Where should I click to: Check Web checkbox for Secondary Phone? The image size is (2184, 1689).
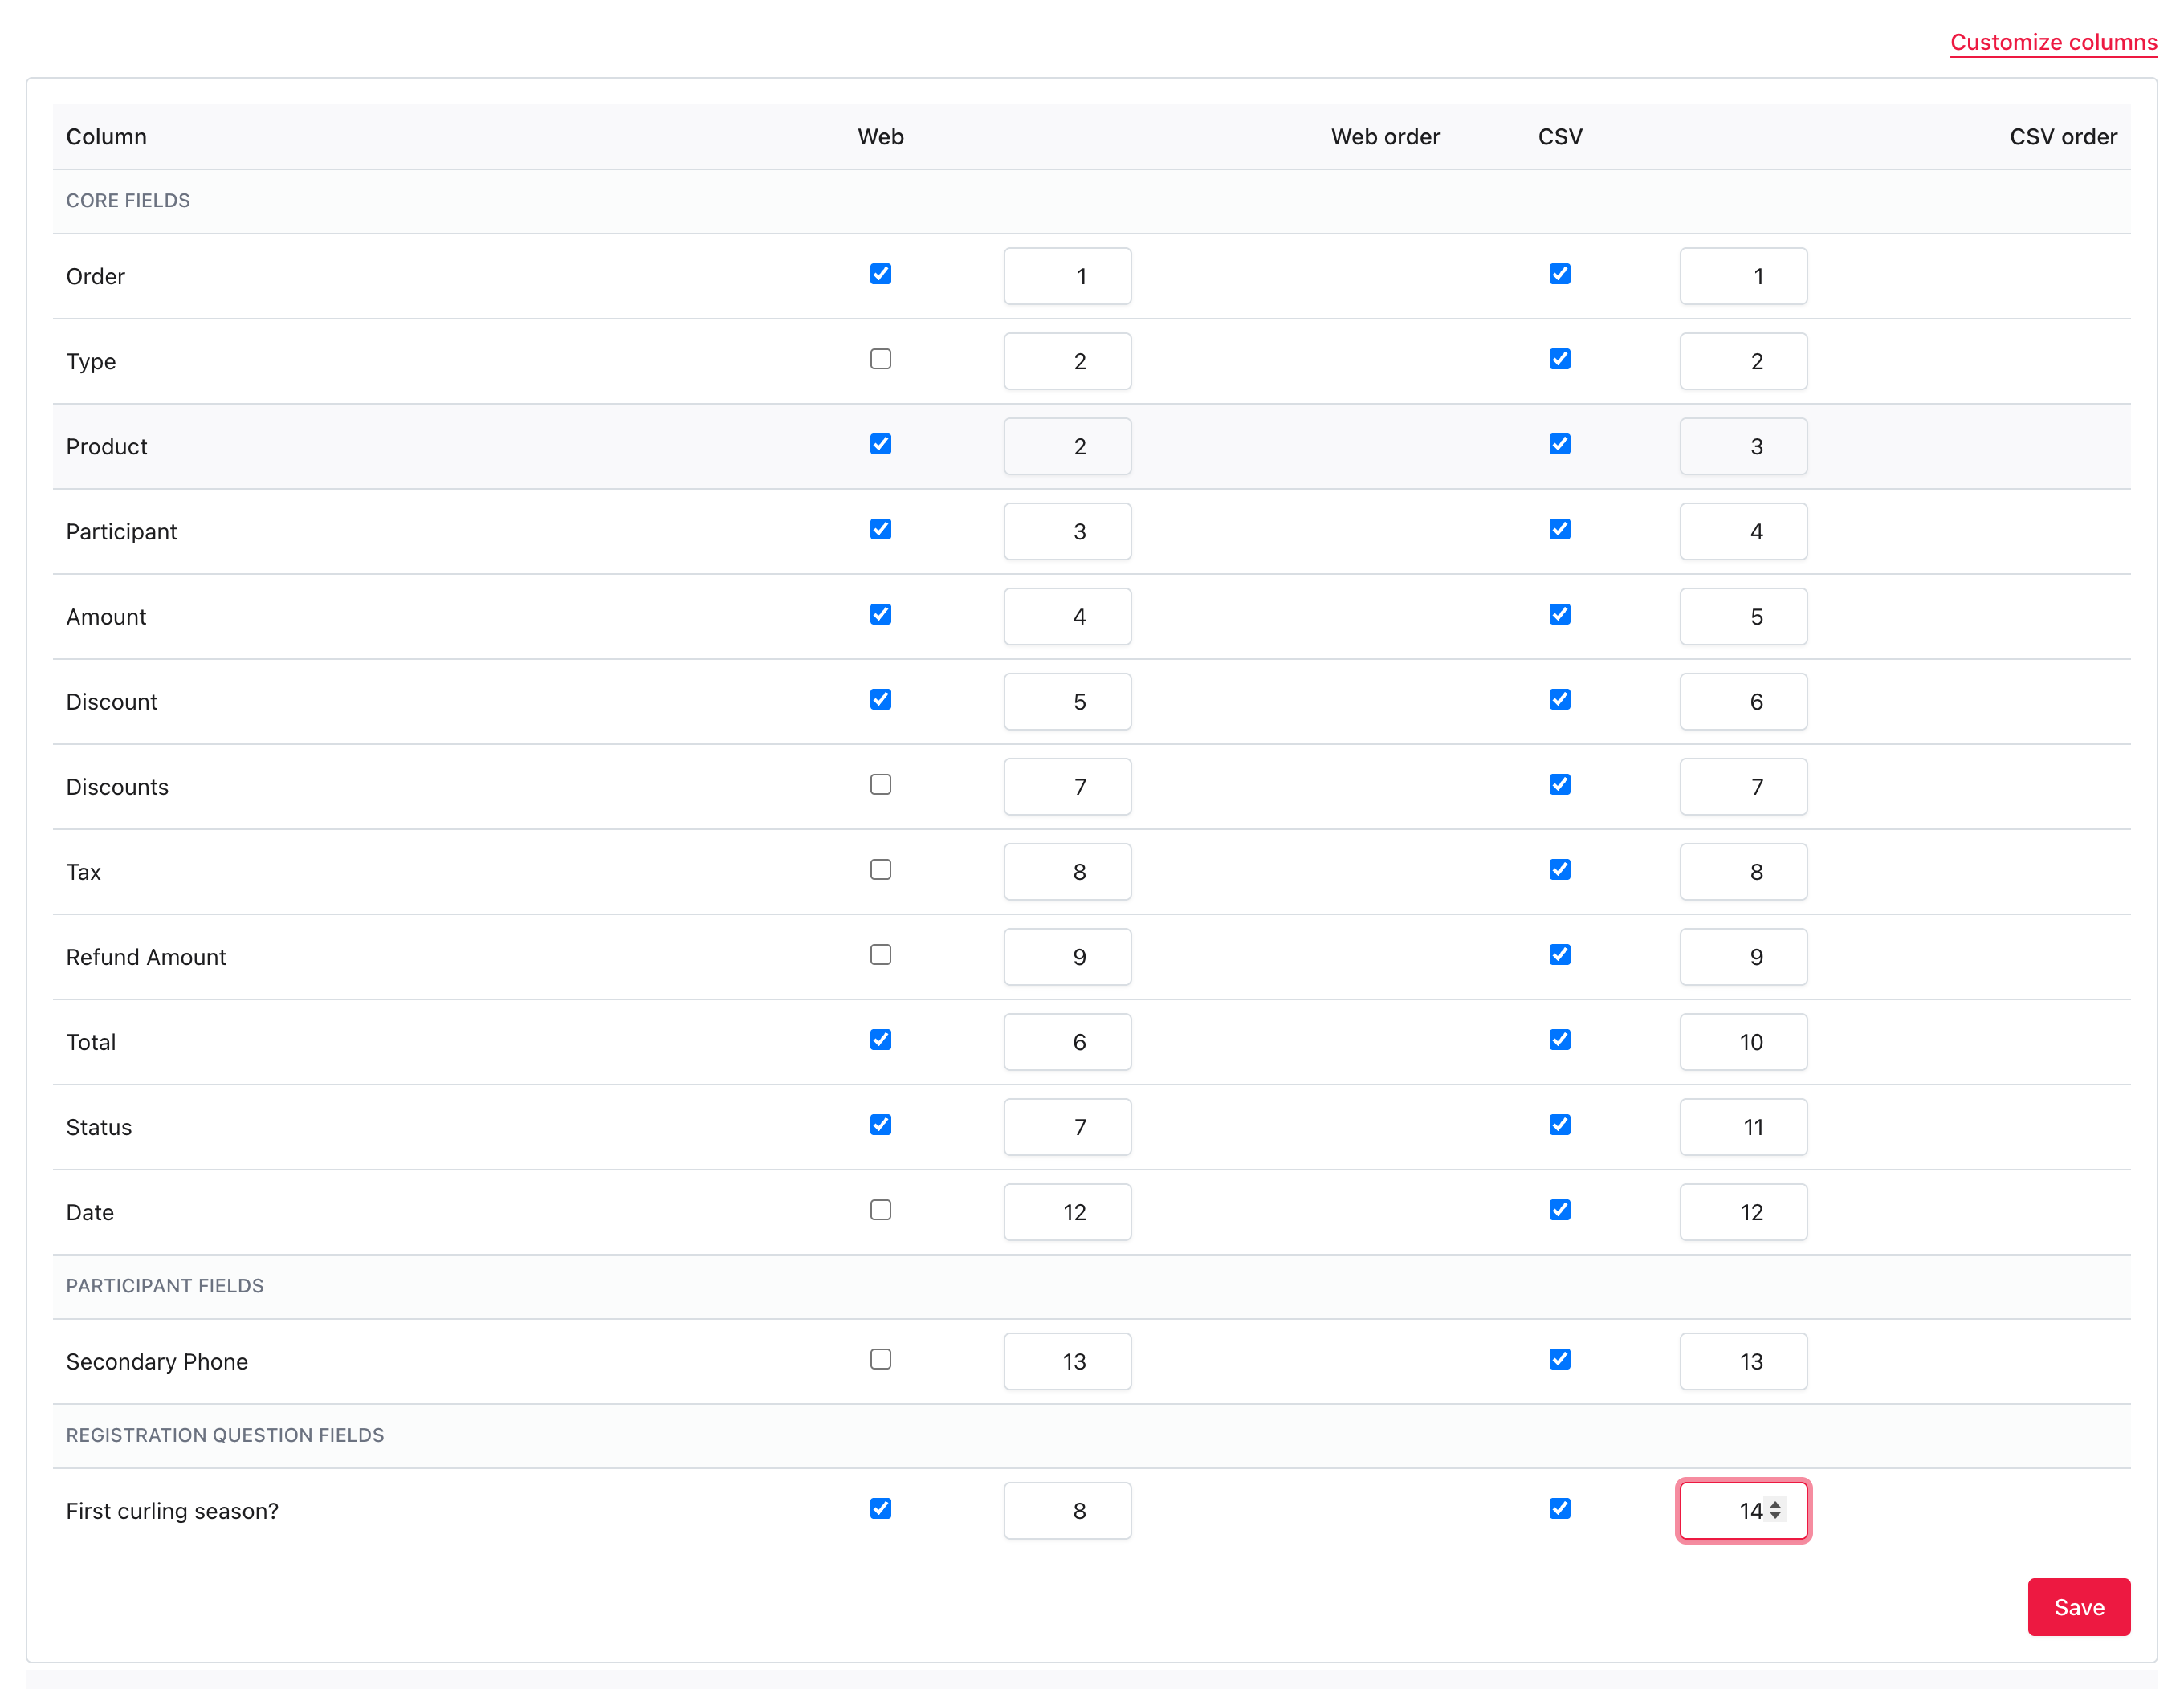(880, 1358)
